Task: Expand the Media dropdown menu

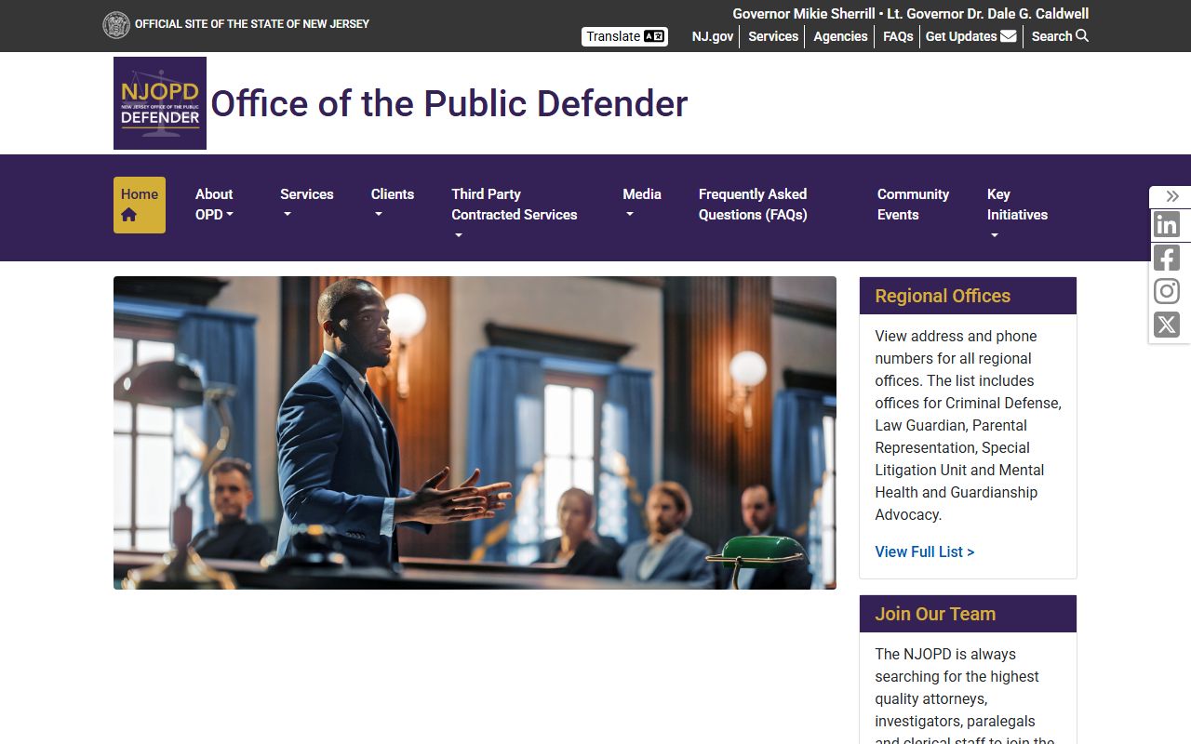Action: pos(642,205)
